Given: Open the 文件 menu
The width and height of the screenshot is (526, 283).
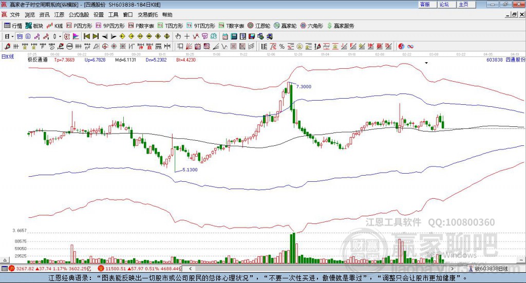Looking at the screenshot, I should (x=15, y=15).
